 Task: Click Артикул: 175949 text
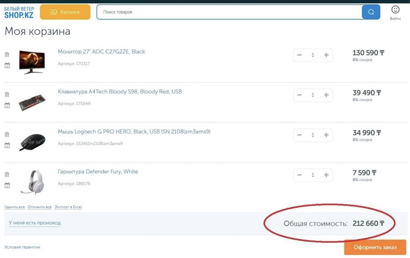pos(74,103)
